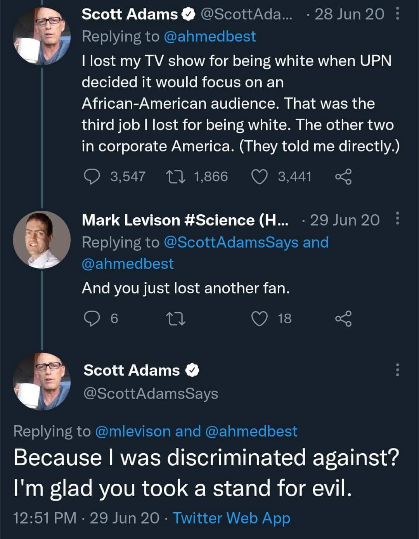Open more options on Mark Levison's tweet
Viewport: 419px width, 539px height.
pos(397,219)
